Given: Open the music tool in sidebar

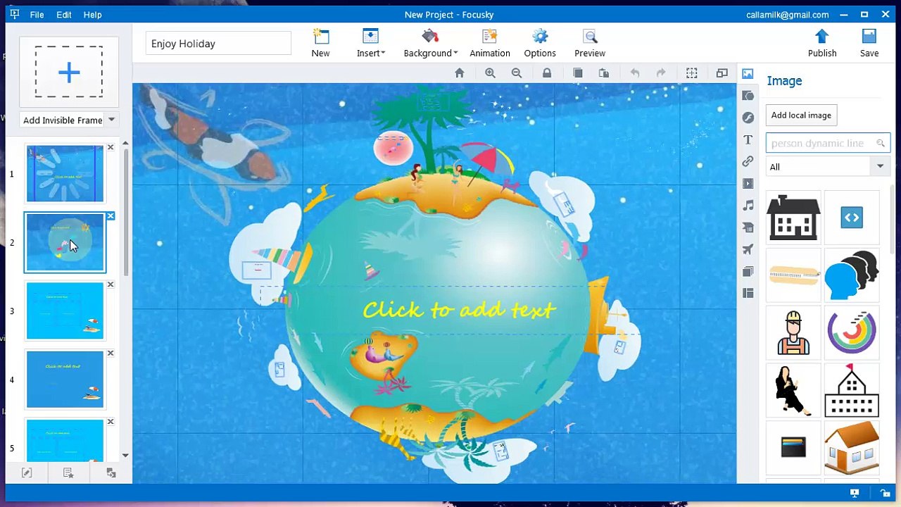Looking at the screenshot, I should tap(748, 206).
